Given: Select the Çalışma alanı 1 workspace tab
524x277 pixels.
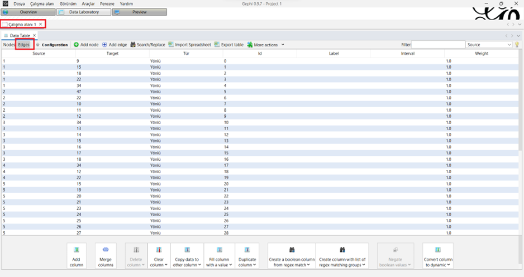Looking at the screenshot, I should click(22, 25).
